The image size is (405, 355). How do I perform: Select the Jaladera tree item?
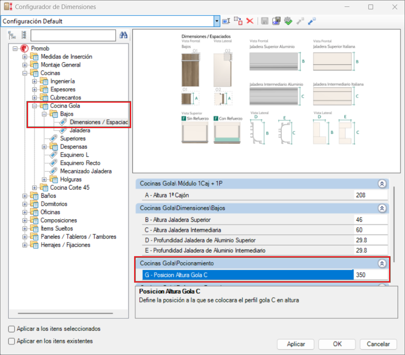79,130
